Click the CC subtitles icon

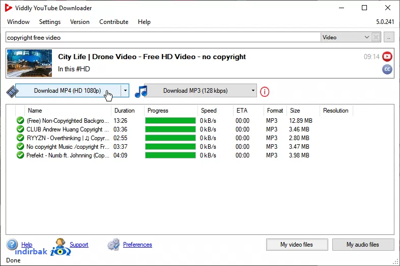[x=387, y=69]
